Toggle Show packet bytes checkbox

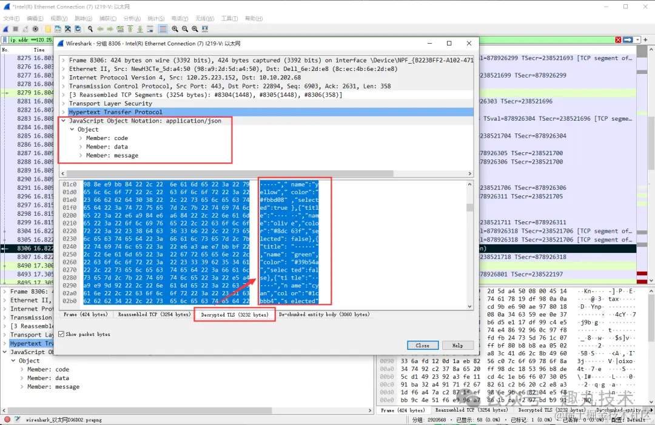pyautogui.click(x=61, y=334)
